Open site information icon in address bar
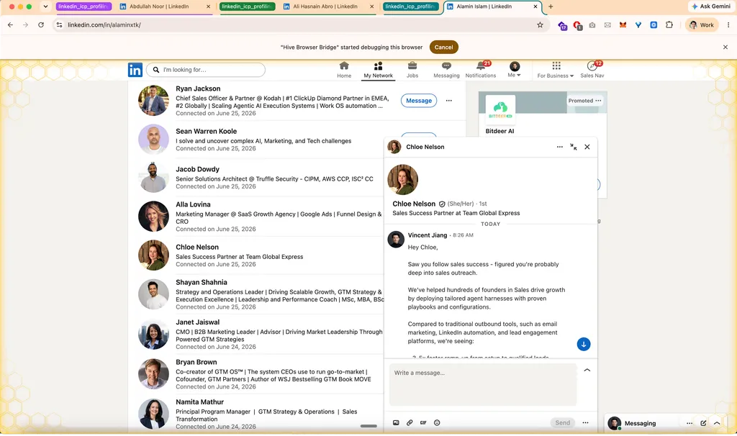Screen dimensions: 737x436 tap(59, 25)
